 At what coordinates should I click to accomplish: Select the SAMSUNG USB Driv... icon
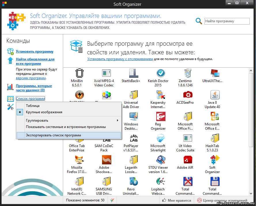pos(106,181)
